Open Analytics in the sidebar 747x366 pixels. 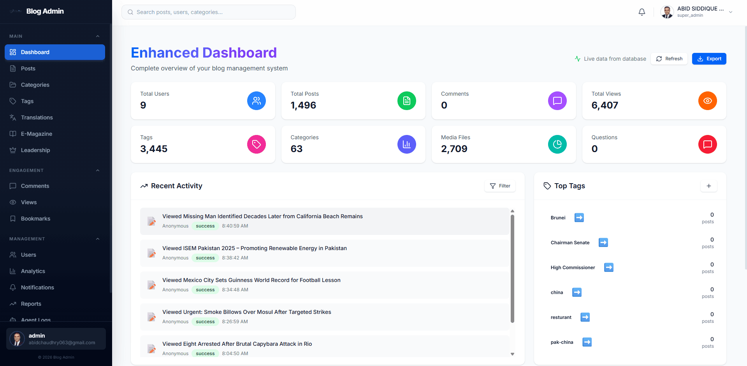55,271
